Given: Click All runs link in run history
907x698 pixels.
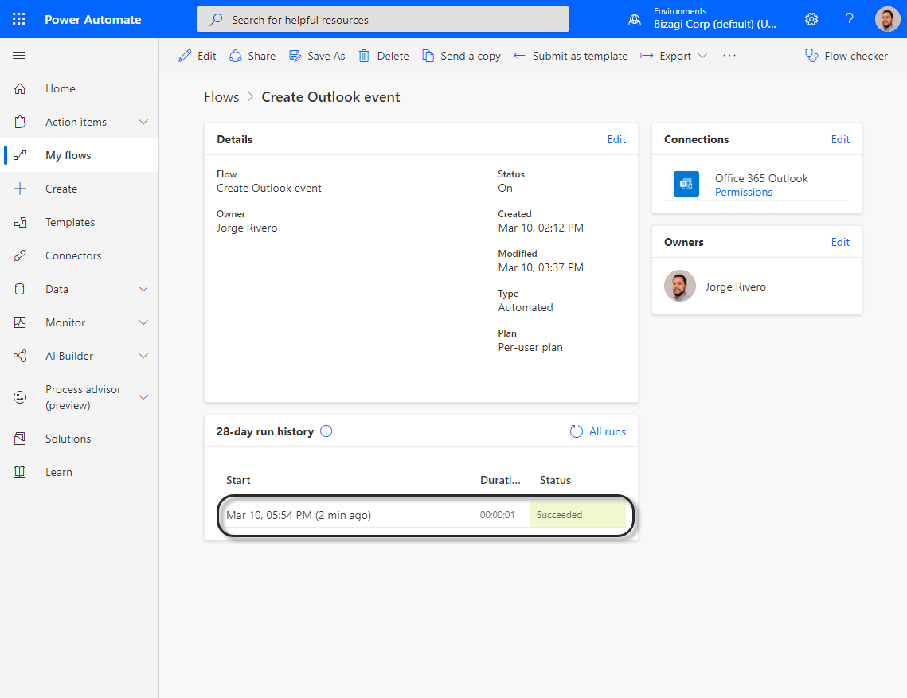Looking at the screenshot, I should pyautogui.click(x=608, y=431).
